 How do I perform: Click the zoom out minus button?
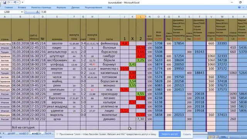[x=229, y=137]
